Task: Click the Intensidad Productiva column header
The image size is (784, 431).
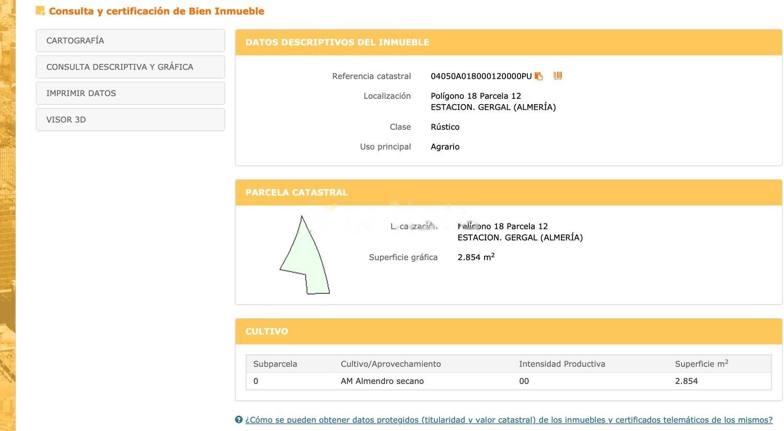Action: pyautogui.click(x=562, y=364)
